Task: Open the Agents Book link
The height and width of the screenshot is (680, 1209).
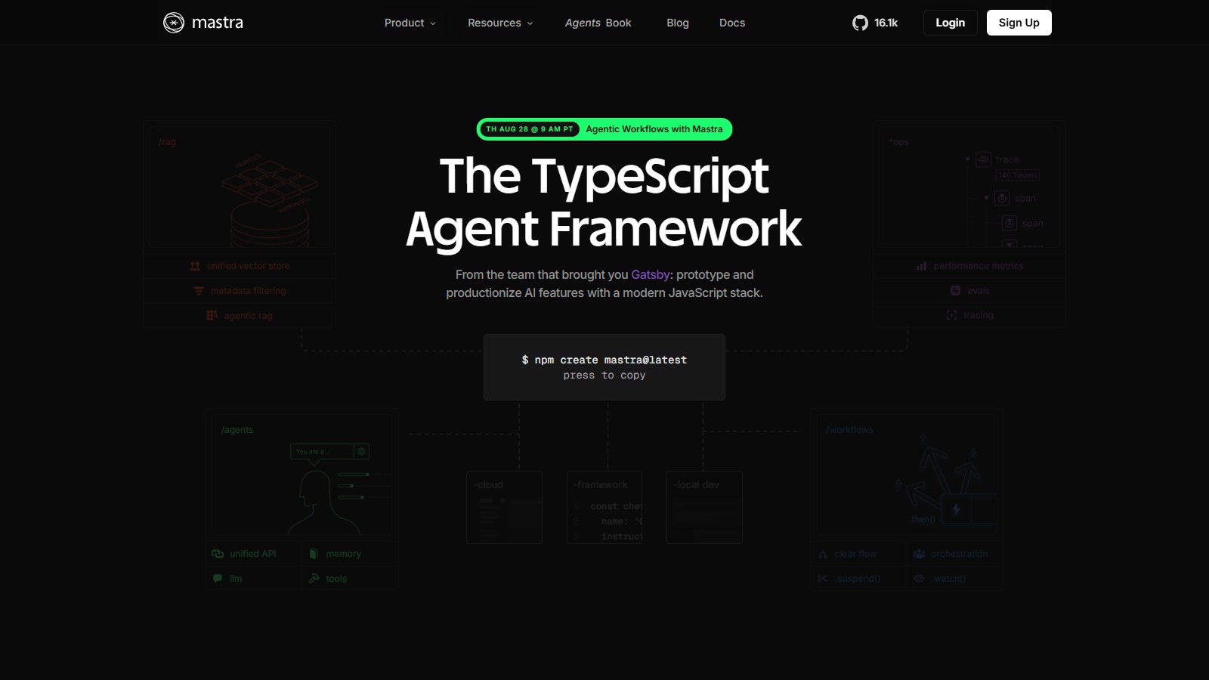Action: pyautogui.click(x=598, y=23)
